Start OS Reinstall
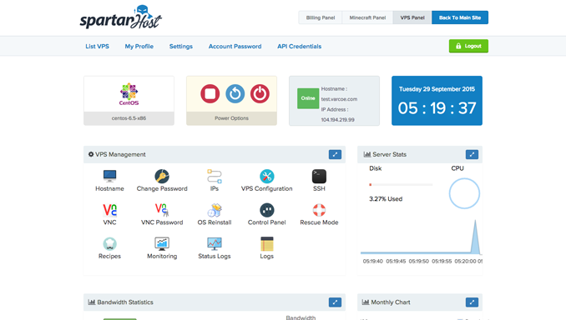The height and width of the screenshot is (320, 566). pos(214,210)
